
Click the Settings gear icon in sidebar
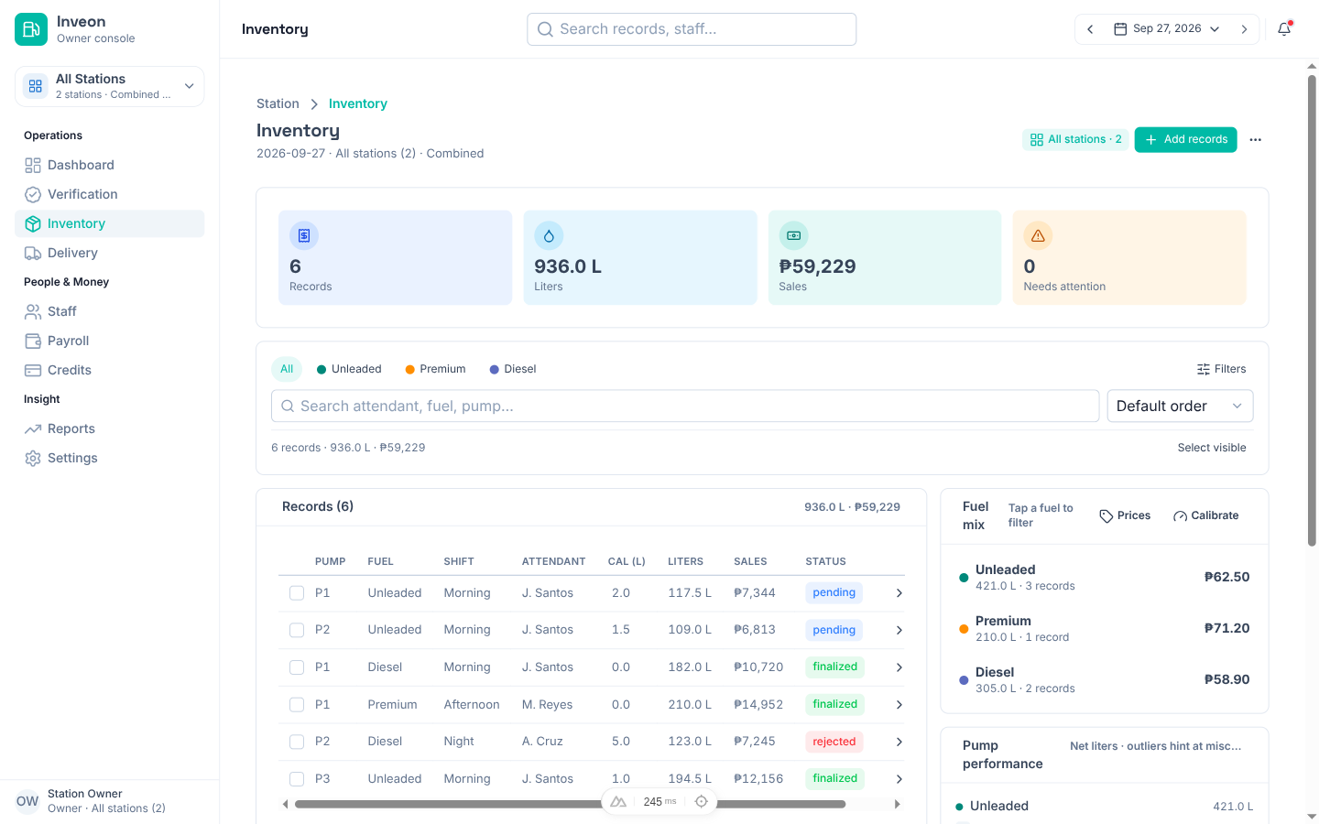coord(33,458)
